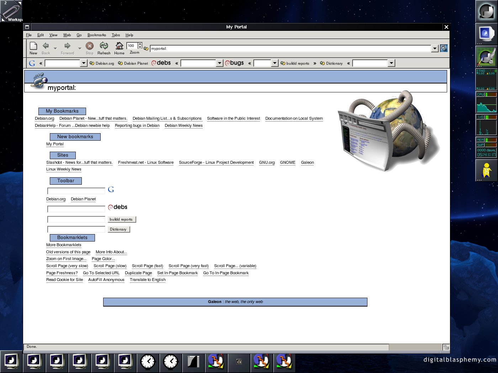Click the MEM meter in the system monitor
The width and height of the screenshot is (498, 373).
486,140
